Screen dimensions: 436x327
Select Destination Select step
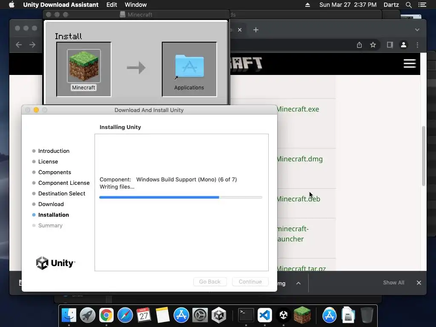[61, 194]
